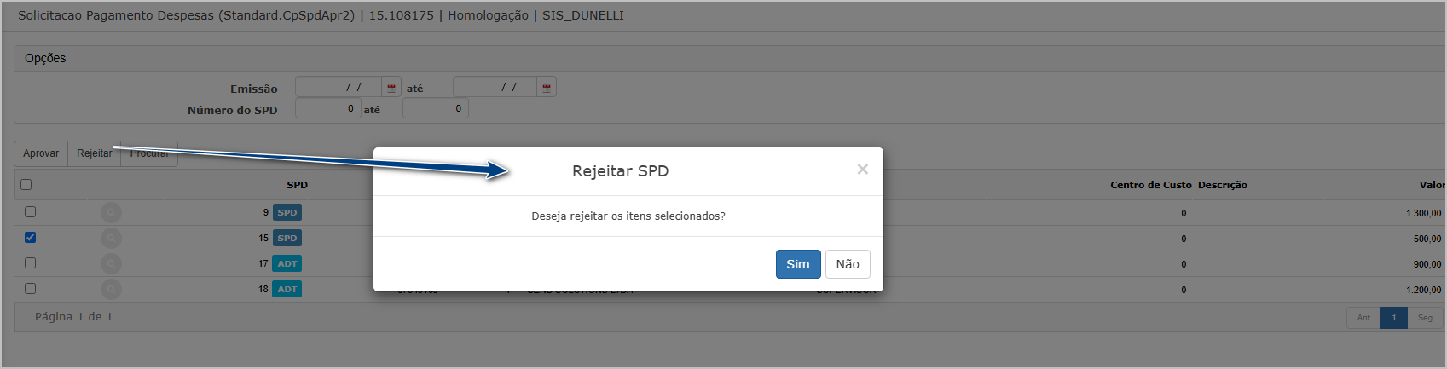Click the ADT badge on row 17
The width and height of the screenshot is (1447, 369).
[x=287, y=263]
